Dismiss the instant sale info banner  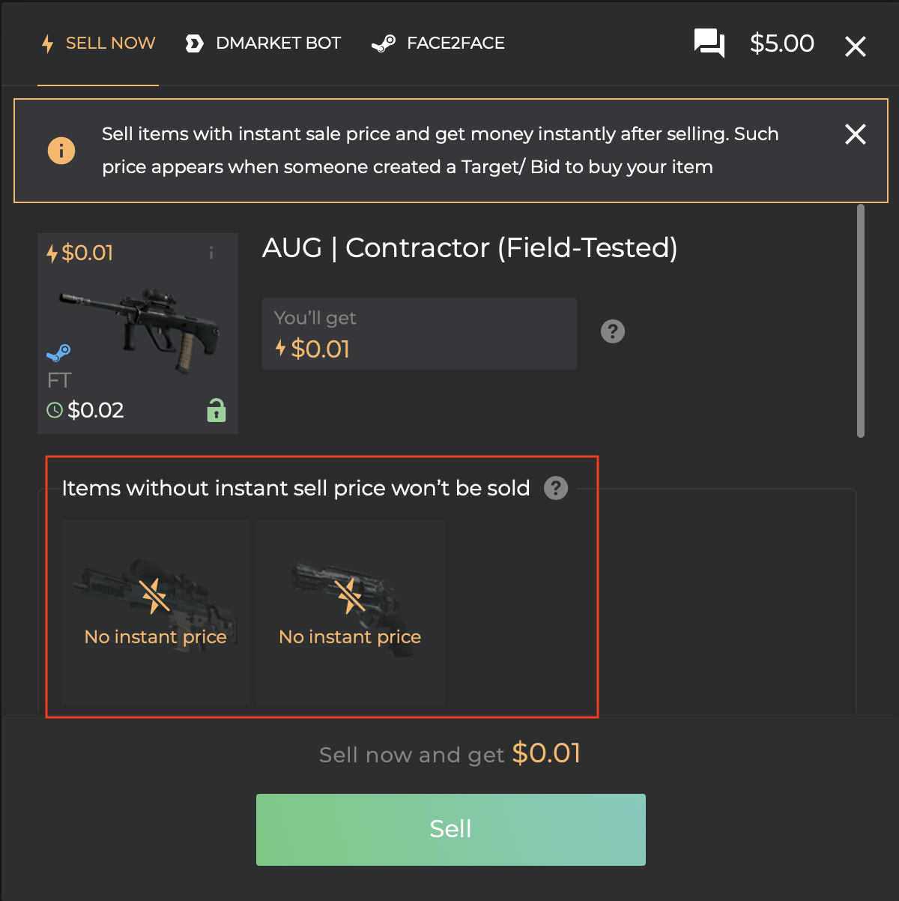856,134
